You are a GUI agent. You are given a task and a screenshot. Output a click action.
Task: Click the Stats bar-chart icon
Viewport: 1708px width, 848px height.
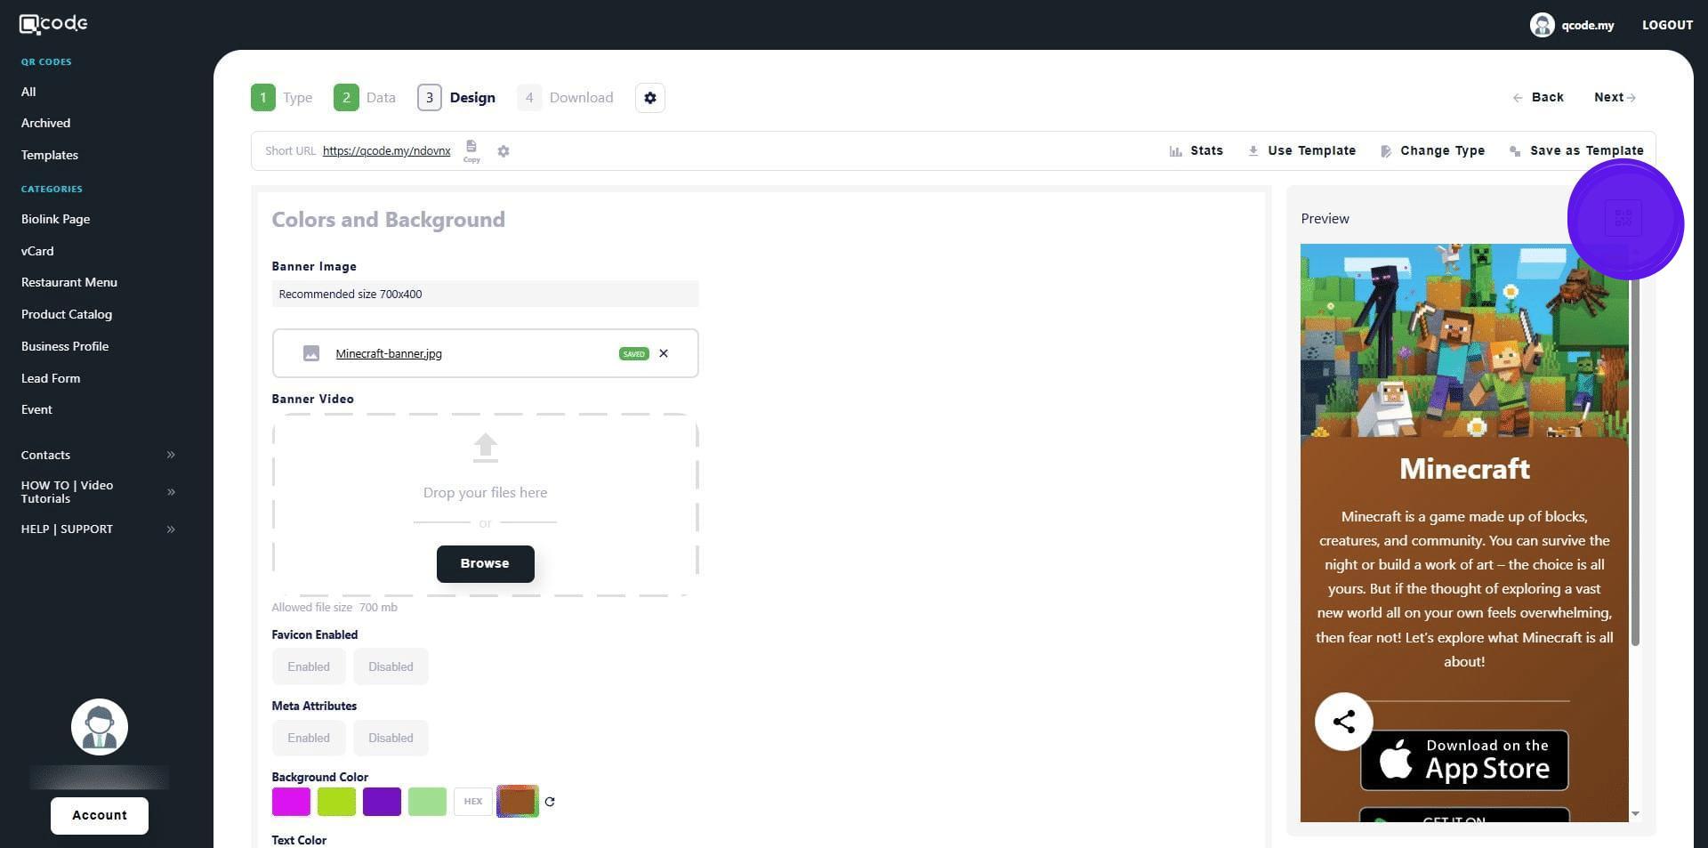(1175, 151)
